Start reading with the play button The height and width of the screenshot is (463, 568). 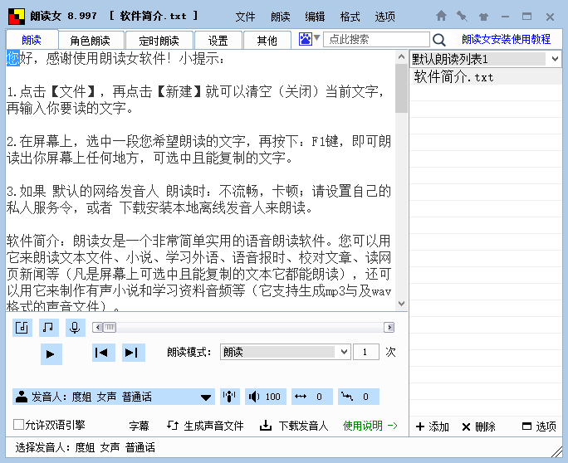(51, 353)
